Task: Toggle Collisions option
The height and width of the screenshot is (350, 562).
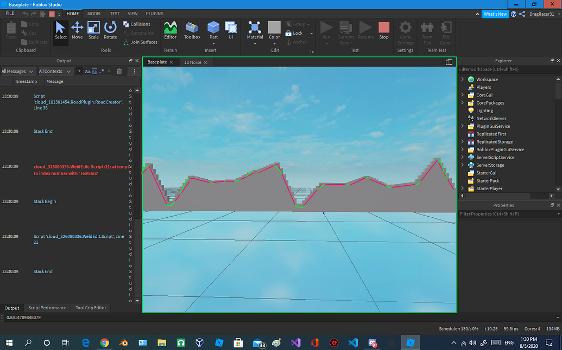Action: pos(136,24)
